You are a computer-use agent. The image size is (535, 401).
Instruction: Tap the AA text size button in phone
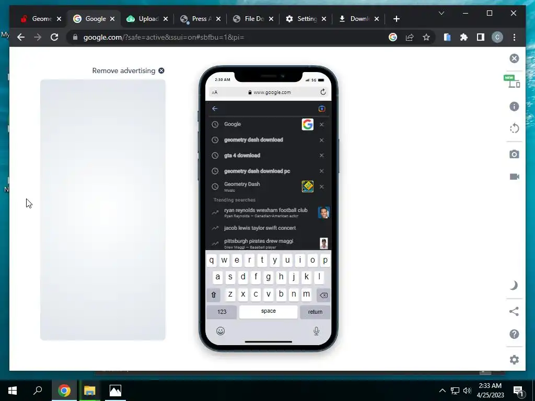coord(215,92)
